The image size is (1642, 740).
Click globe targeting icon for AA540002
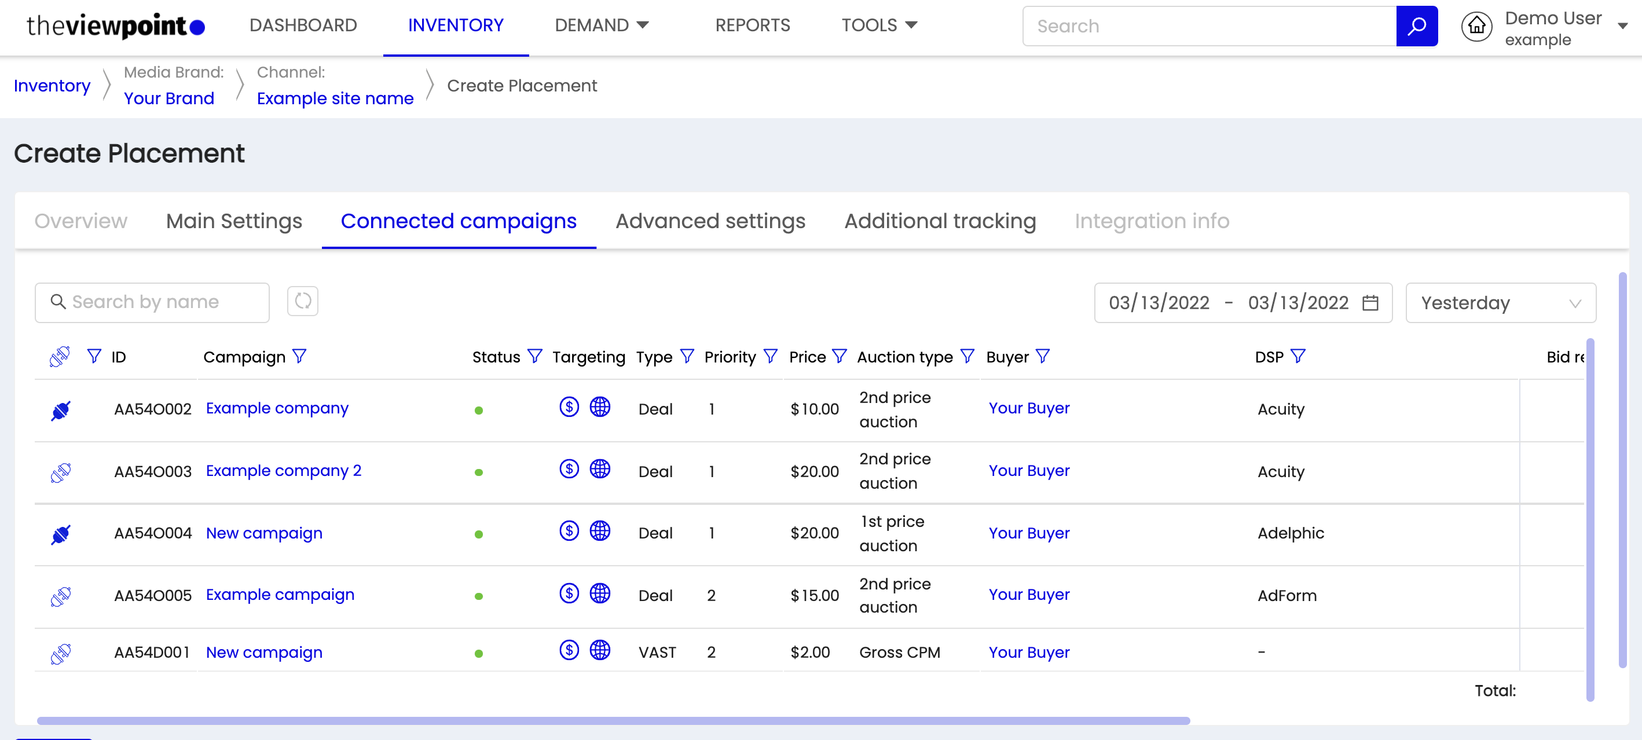coord(600,406)
